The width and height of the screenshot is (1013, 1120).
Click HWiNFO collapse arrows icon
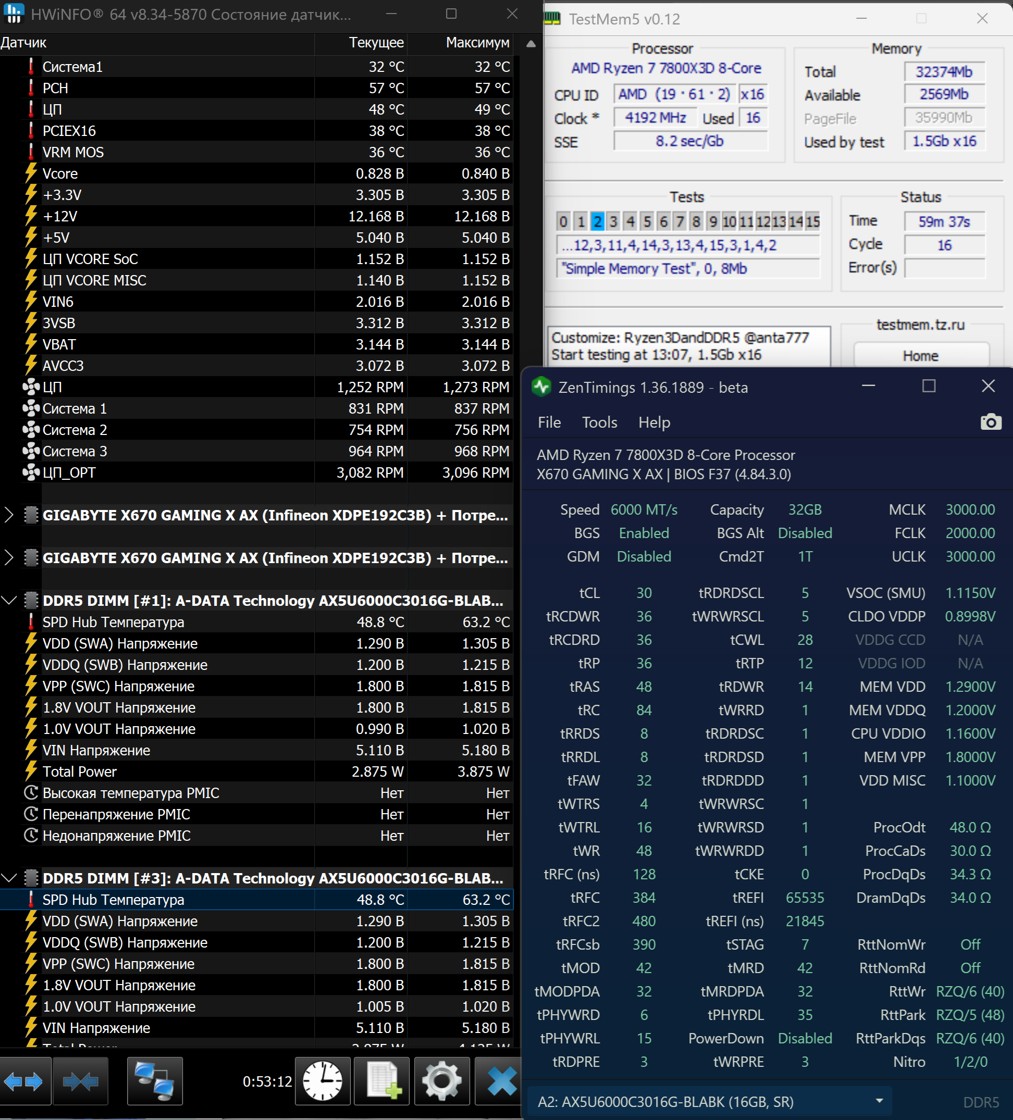point(80,1081)
